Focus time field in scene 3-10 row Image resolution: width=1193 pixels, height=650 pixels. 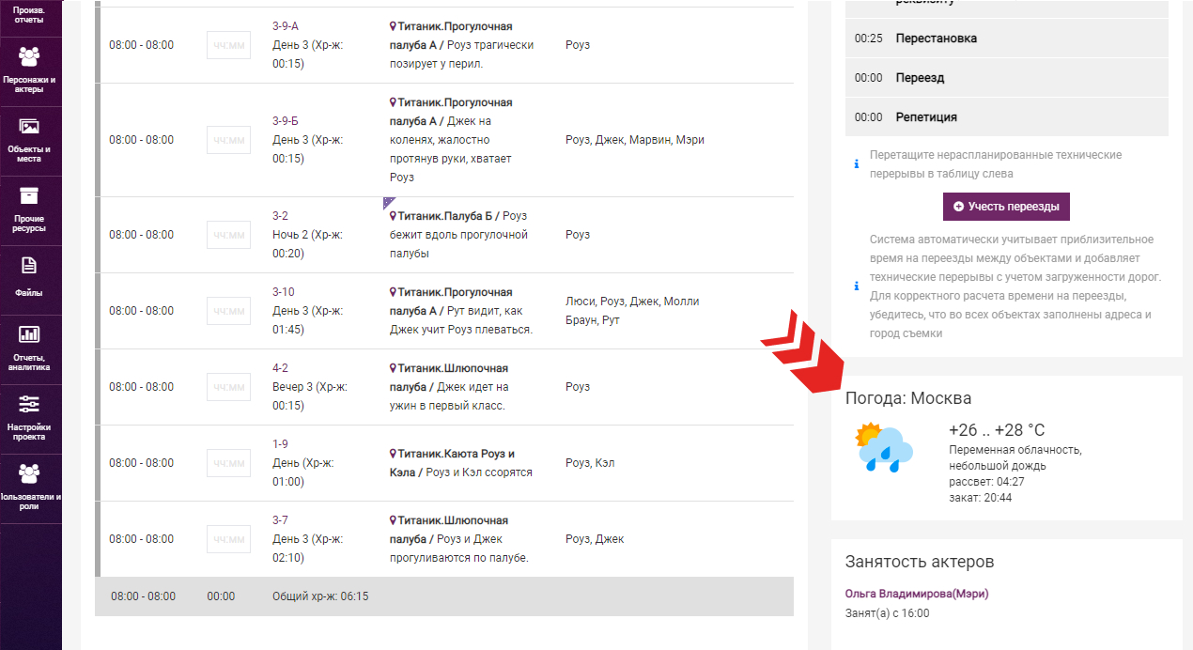228,311
